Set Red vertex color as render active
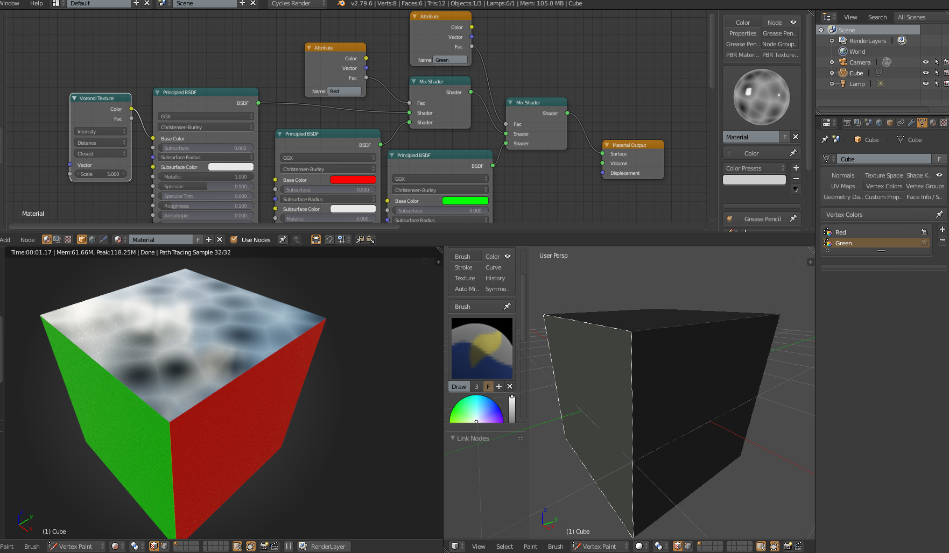Viewport: 949px width, 553px height. [924, 232]
